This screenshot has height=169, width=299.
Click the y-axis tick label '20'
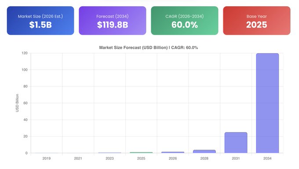click(26, 137)
